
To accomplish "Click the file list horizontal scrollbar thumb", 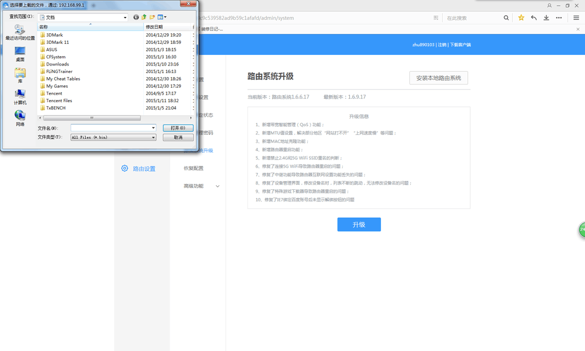I will pyautogui.click(x=92, y=118).
